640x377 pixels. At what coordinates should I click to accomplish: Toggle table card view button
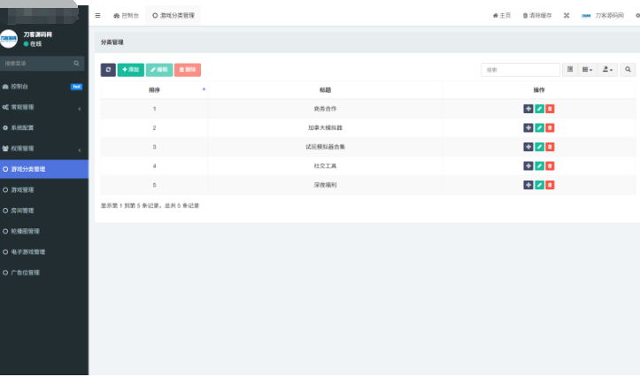tap(570, 69)
